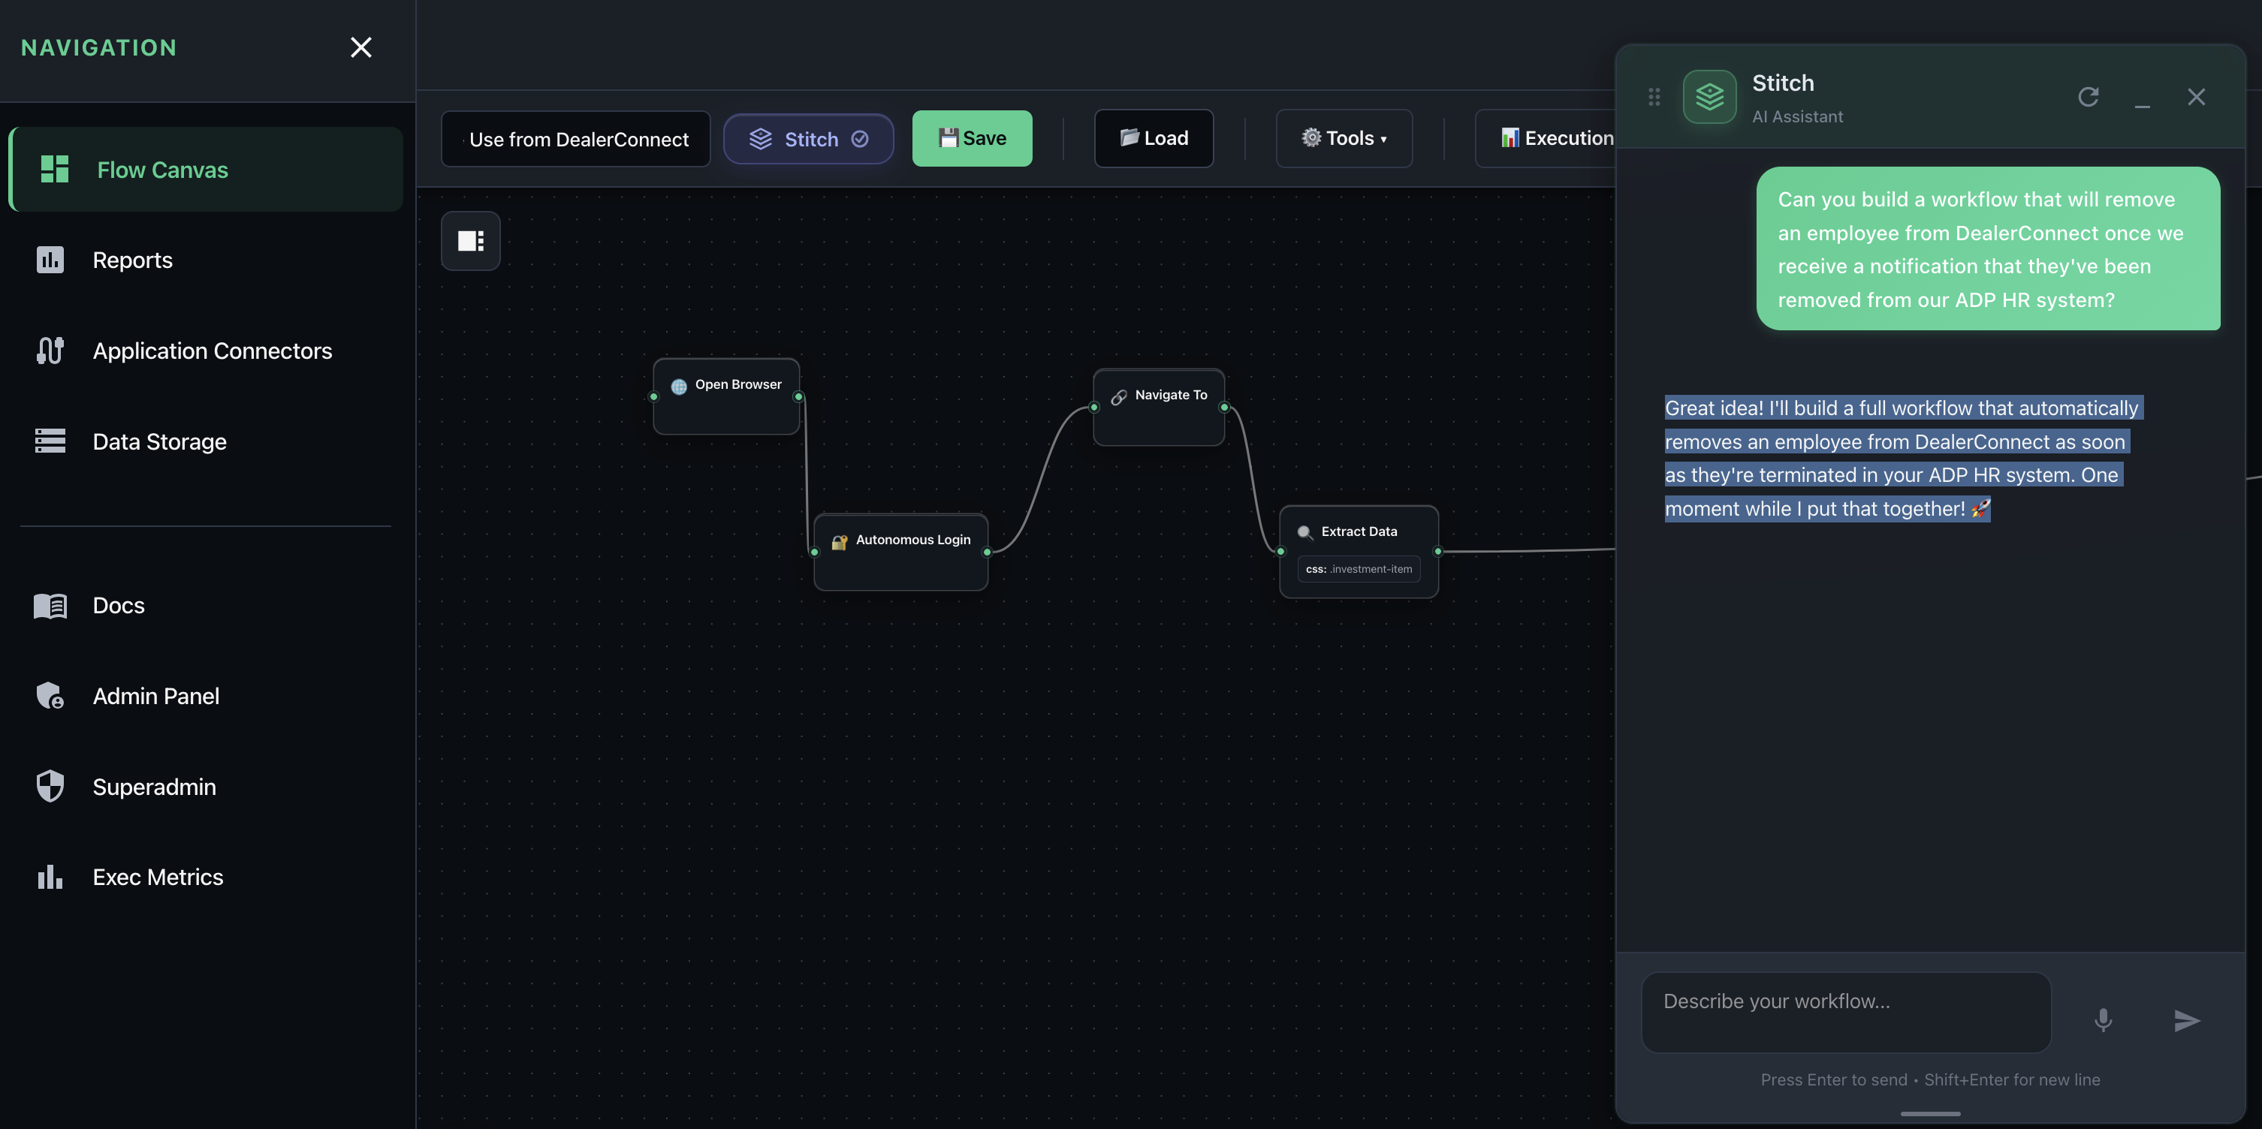Load a saved workflow
This screenshot has width=2262, height=1129.
1154,138
